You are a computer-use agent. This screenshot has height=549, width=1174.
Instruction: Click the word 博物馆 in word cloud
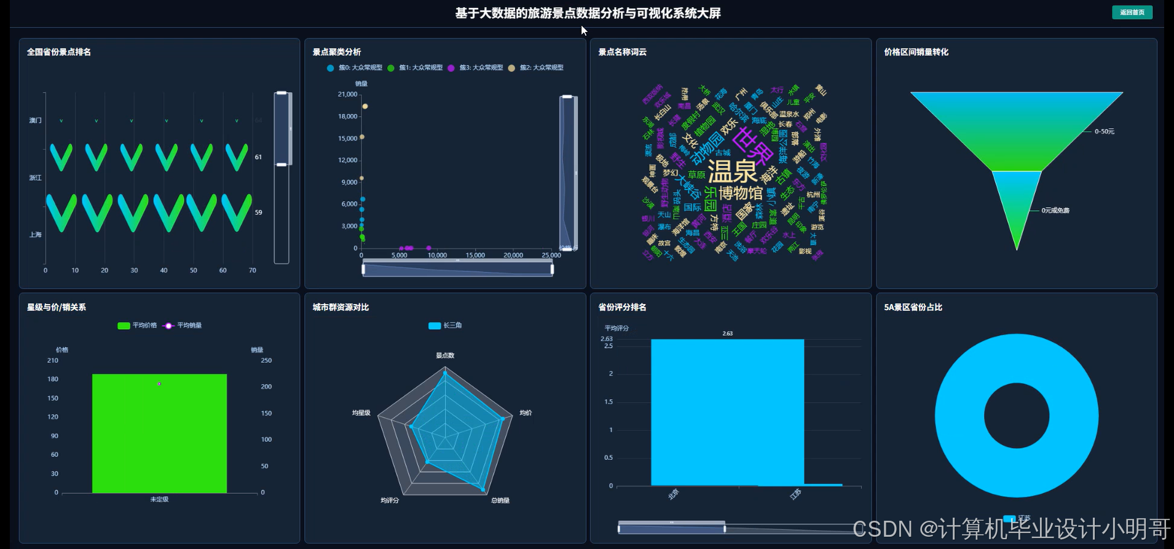pyautogui.click(x=741, y=193)
